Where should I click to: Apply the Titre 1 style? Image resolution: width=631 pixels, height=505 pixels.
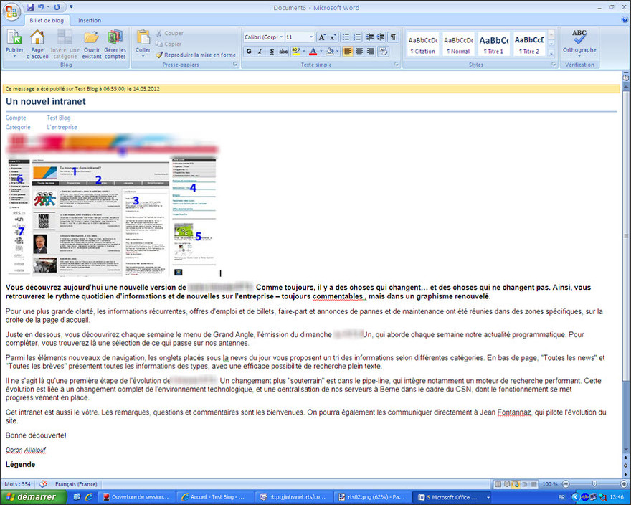pos(493,44)
